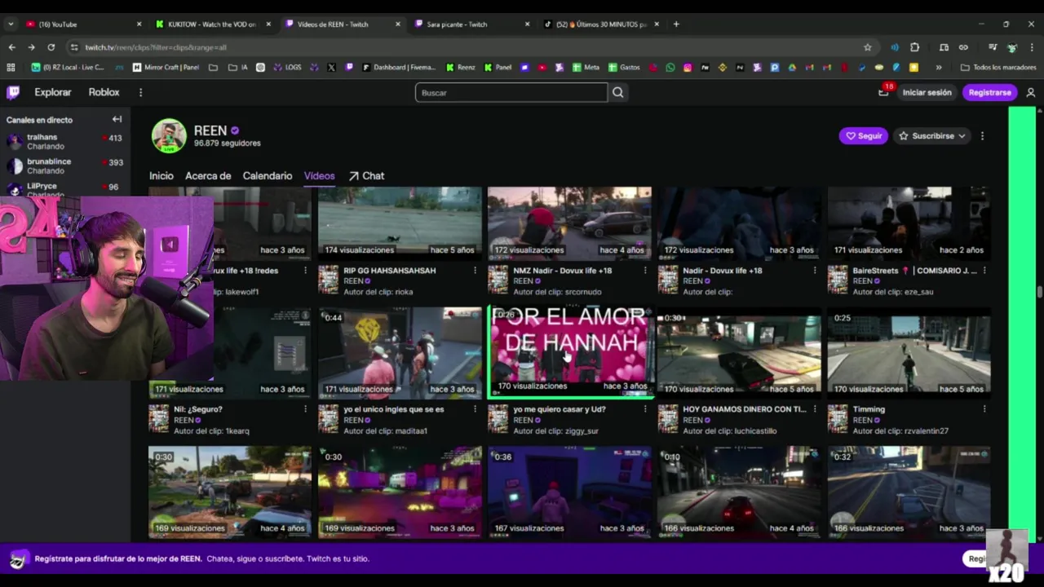Open a new browser tab
Image resolution: width=1044 pixels, height=587 pixels.
[676, 24]
